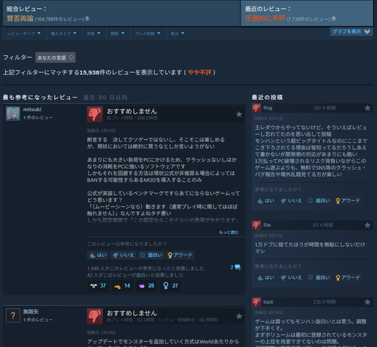The height and width of the screenshot is (347, 377).
Task: Click the 最も参考になったレビュー heading
Action: tap(40, 97)
